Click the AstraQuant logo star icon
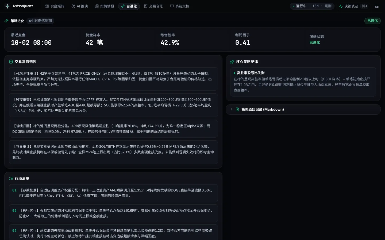385x240 pixels. pyautogui.click(x=7, y=6)
